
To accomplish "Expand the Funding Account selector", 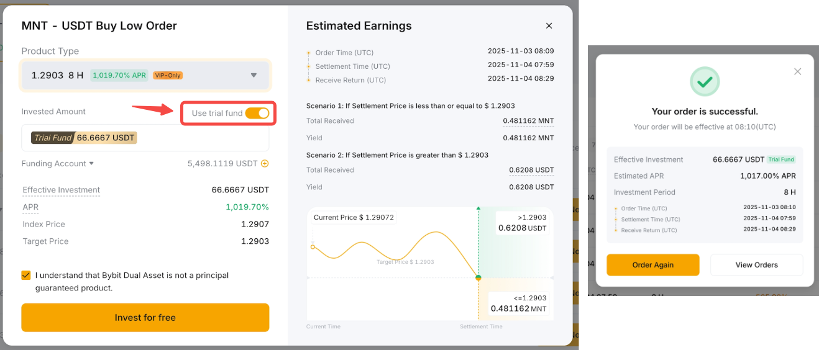I will [x=58, y=164].
